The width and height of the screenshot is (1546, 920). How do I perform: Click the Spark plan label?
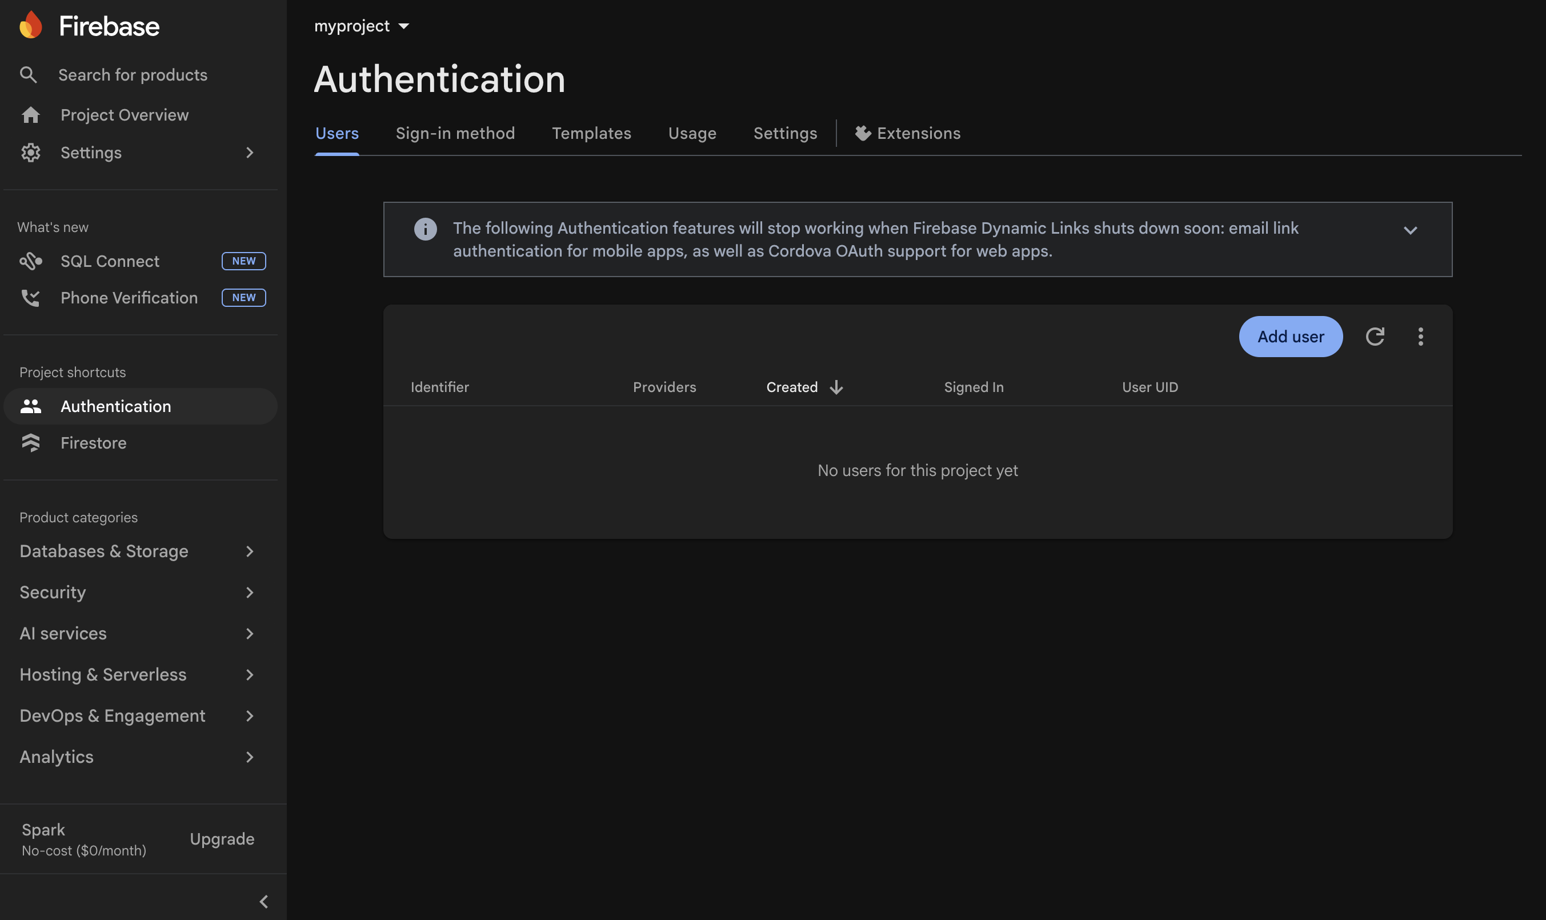pos(43,830)
